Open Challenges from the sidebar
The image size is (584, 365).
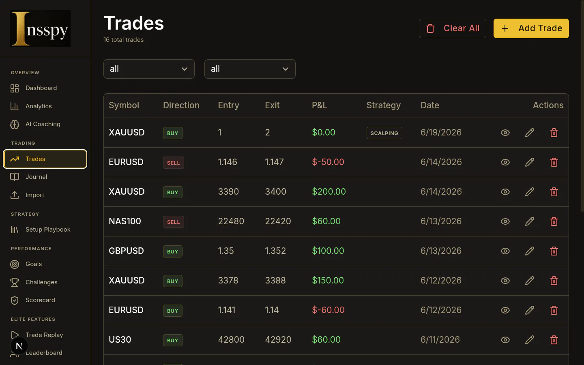click(45, 282)
